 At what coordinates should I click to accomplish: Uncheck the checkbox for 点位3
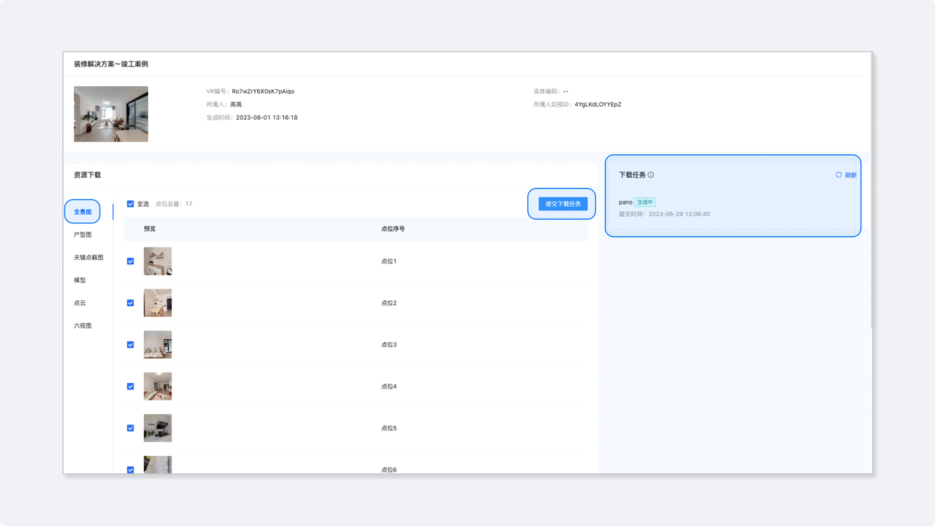131,344
